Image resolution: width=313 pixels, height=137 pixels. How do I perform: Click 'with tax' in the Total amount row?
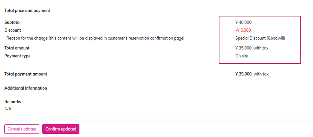[x=261, y=48]
